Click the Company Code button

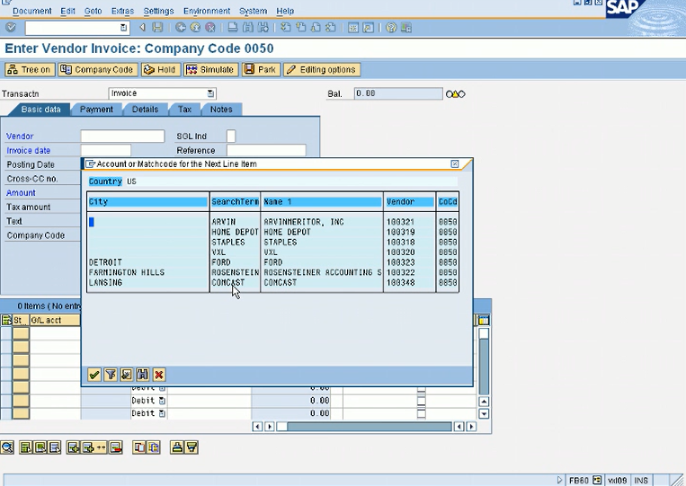[97, 69]
